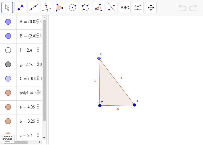Click the algebra scrollbar up arrow
Viewport: 203px width, 145px height.
[44, 18]
